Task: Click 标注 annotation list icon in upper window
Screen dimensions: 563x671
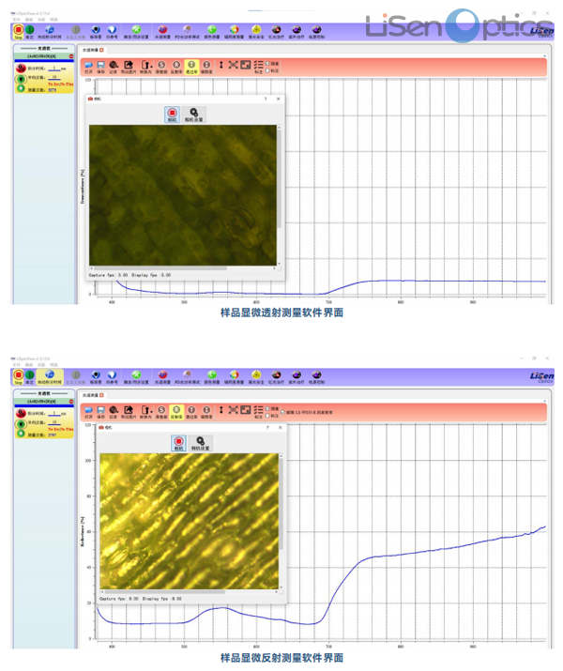Action: tap(258, 67)
